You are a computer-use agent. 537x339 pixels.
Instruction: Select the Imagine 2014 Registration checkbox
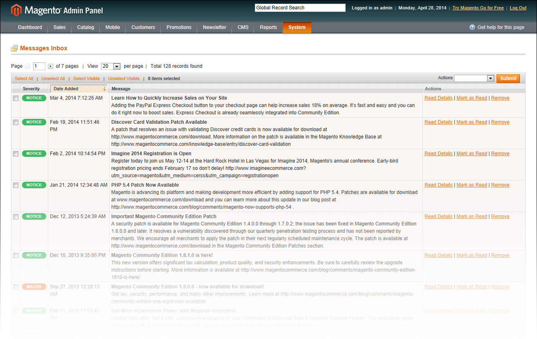pyautogui.click(x=16, y=154)
